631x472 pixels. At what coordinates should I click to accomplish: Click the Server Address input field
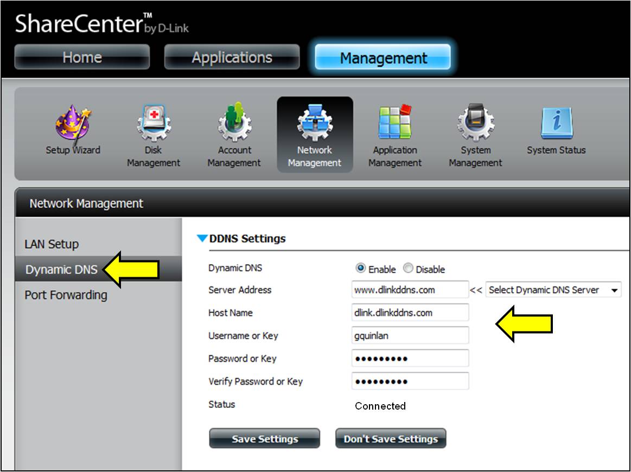click(410, 290)
